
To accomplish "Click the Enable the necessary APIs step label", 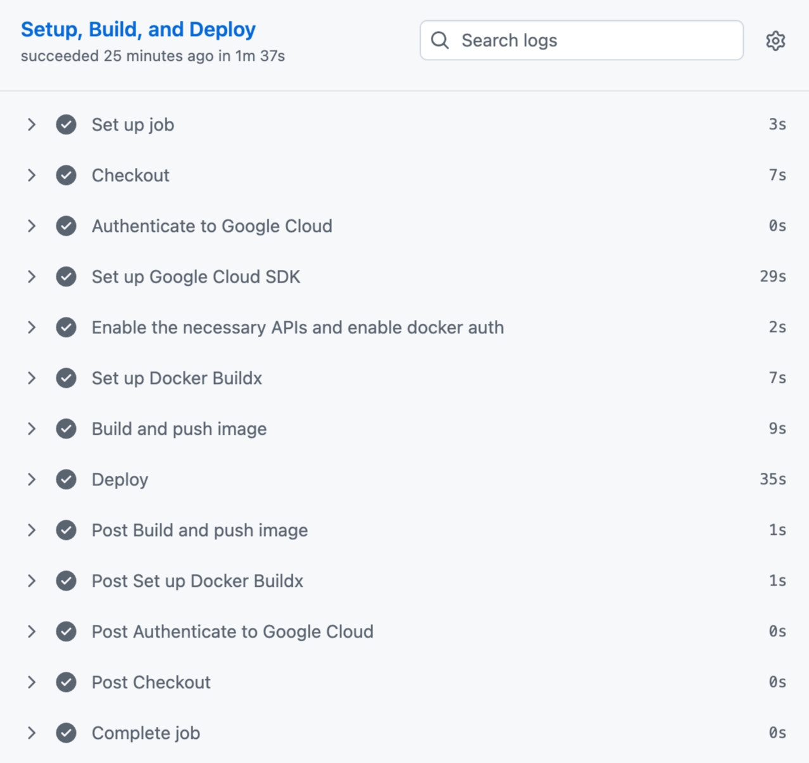I will [x=298, y=328].
